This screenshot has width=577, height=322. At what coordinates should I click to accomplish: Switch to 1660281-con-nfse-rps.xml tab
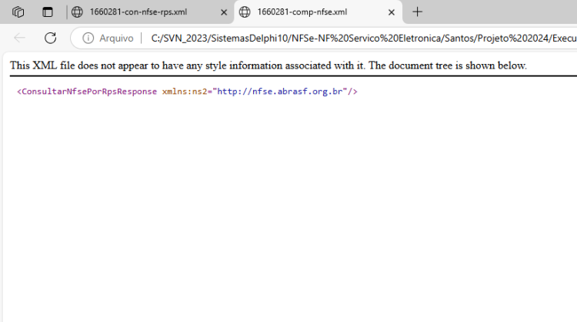(138, 12)
